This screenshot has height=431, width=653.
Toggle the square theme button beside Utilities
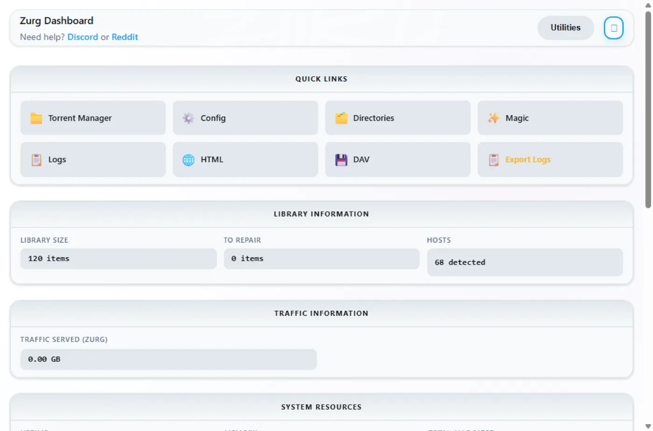614,28
